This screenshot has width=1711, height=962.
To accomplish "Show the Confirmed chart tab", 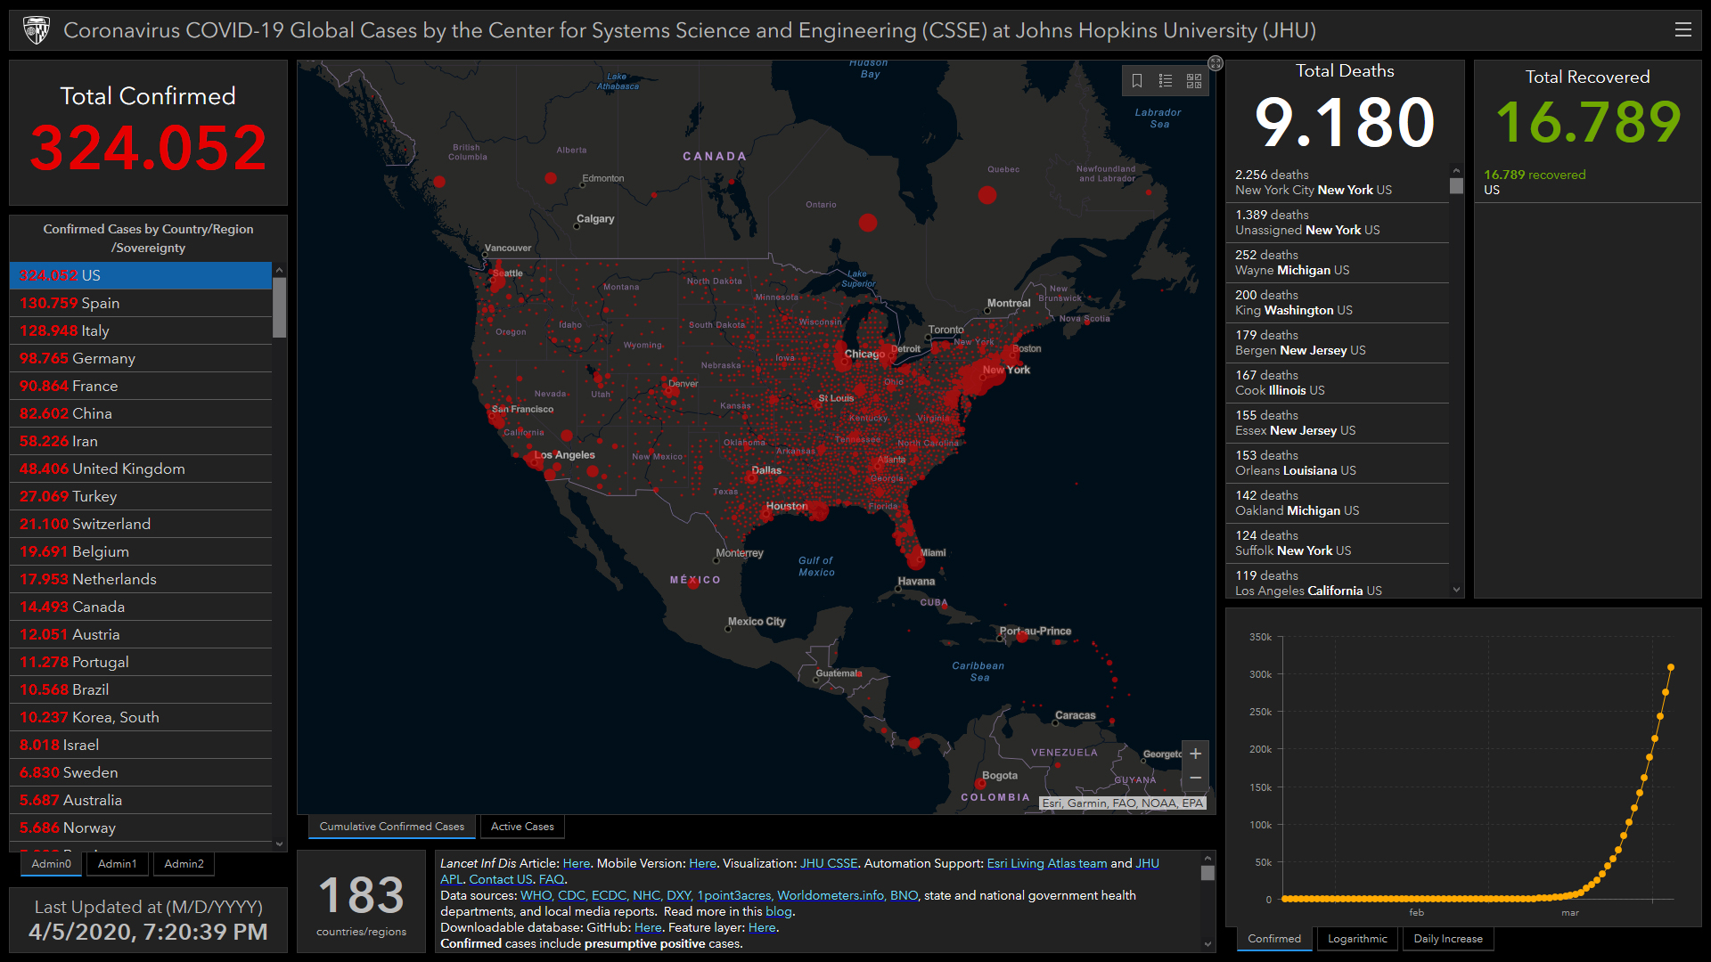I will point(1274,939).
